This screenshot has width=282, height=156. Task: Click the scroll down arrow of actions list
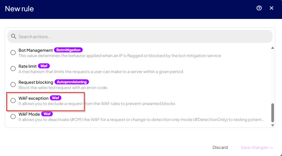click(x=273, y=125)
